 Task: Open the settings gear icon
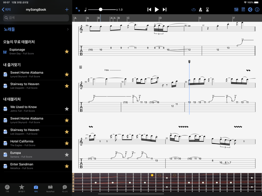250,9
